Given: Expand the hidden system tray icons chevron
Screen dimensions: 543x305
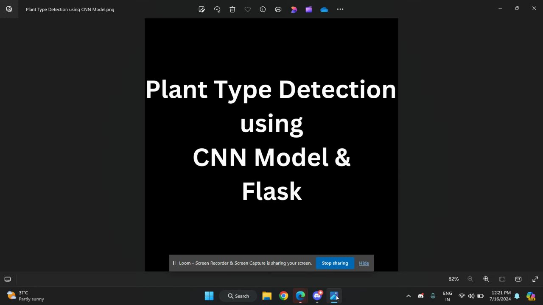Looking at the screenshot, I should (x=409, y=296).
